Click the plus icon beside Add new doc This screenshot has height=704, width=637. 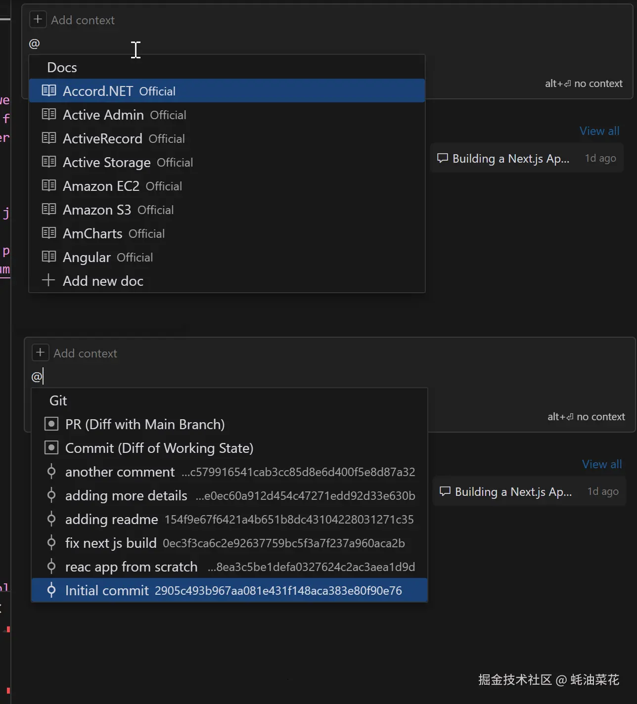pos(48,280)
